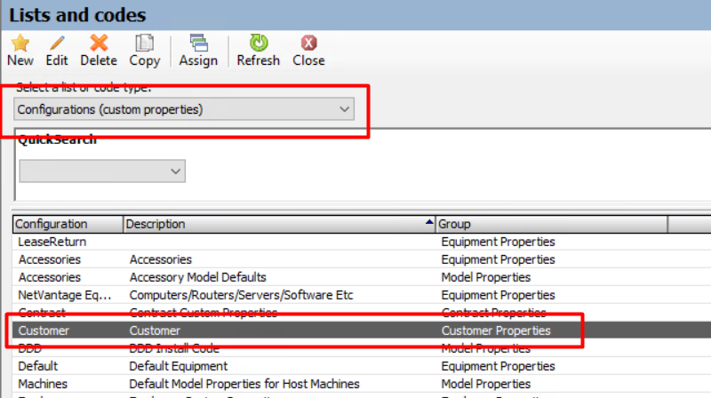
Task: Click the Copy documents icon
Action: 145,43
